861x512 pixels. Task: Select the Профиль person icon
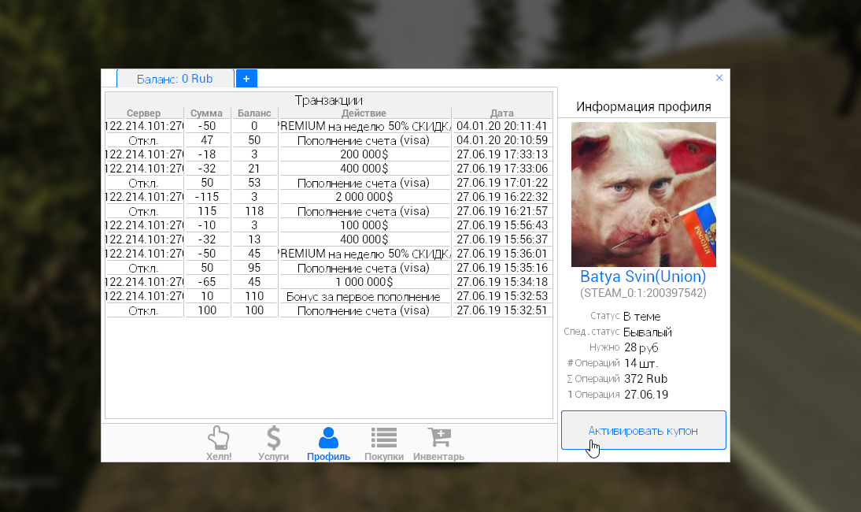tap(328, 444)
